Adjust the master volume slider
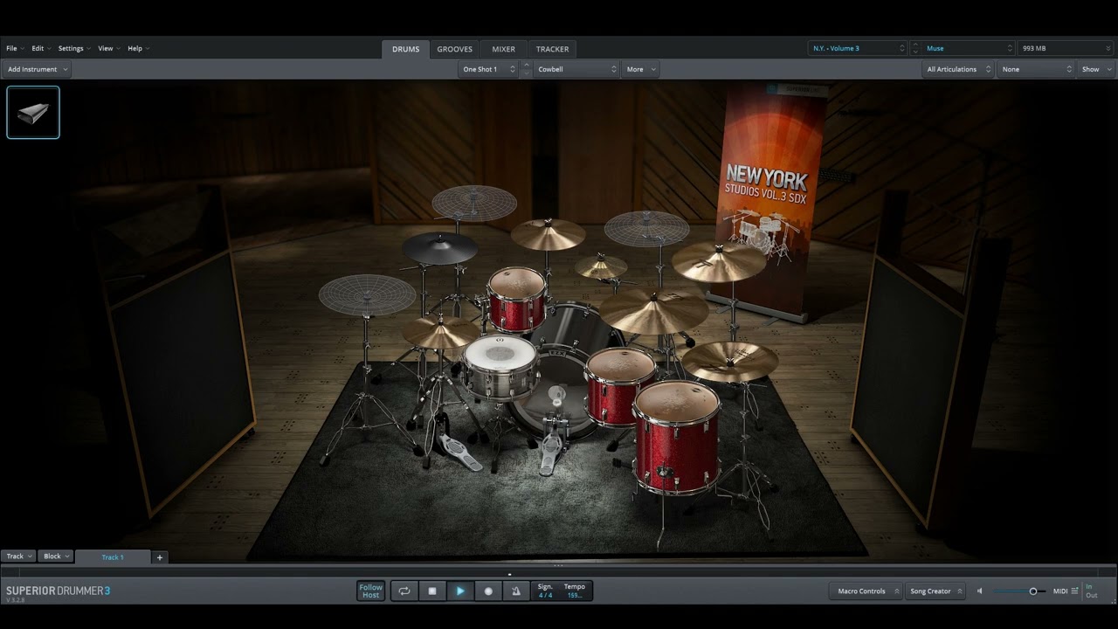 (1018, 591)
